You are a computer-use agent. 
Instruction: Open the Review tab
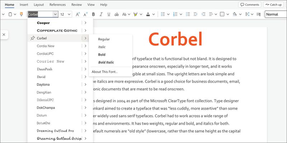click(x=76, y=5)
